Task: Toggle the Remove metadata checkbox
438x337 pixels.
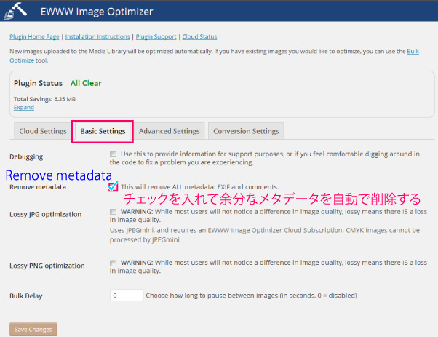Action: click(113, 187)
